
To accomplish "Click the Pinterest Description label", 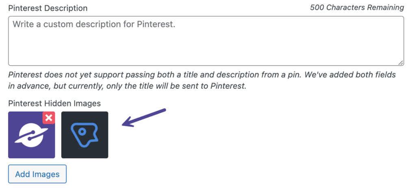I will coord(48,8).
